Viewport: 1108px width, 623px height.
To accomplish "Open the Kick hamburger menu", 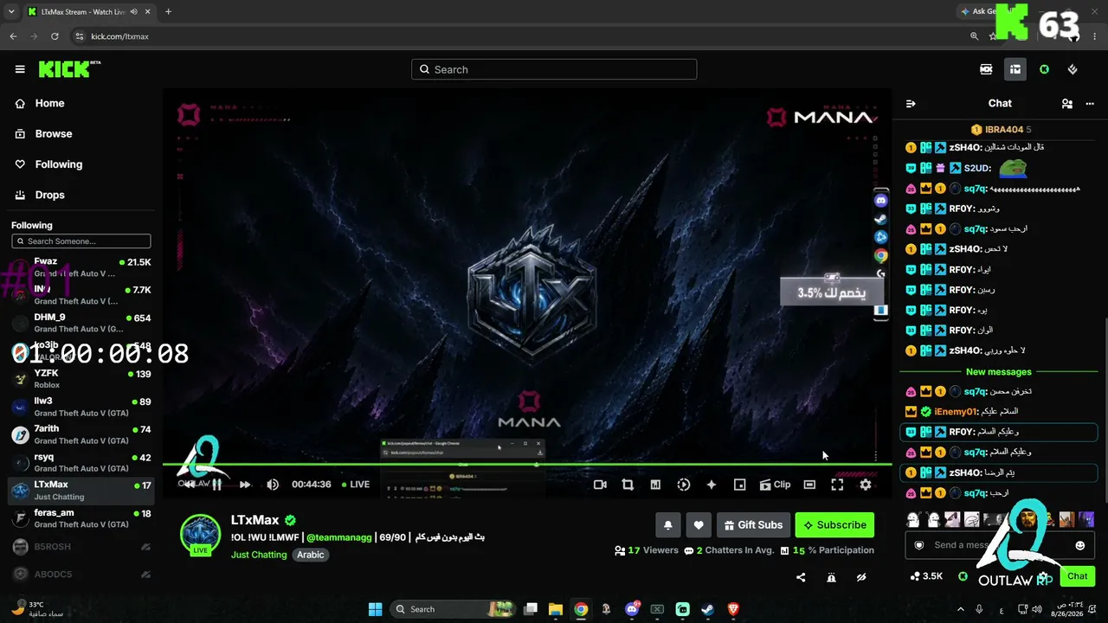I will (20, 69).
